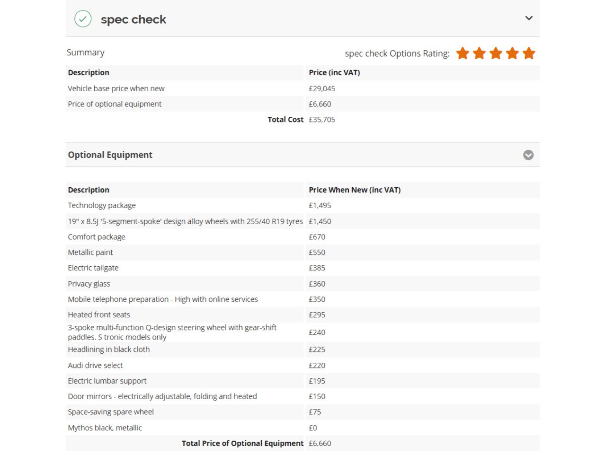Select the third orange rating star
Screen dimensions: 606x454
[x=496, y=53]
